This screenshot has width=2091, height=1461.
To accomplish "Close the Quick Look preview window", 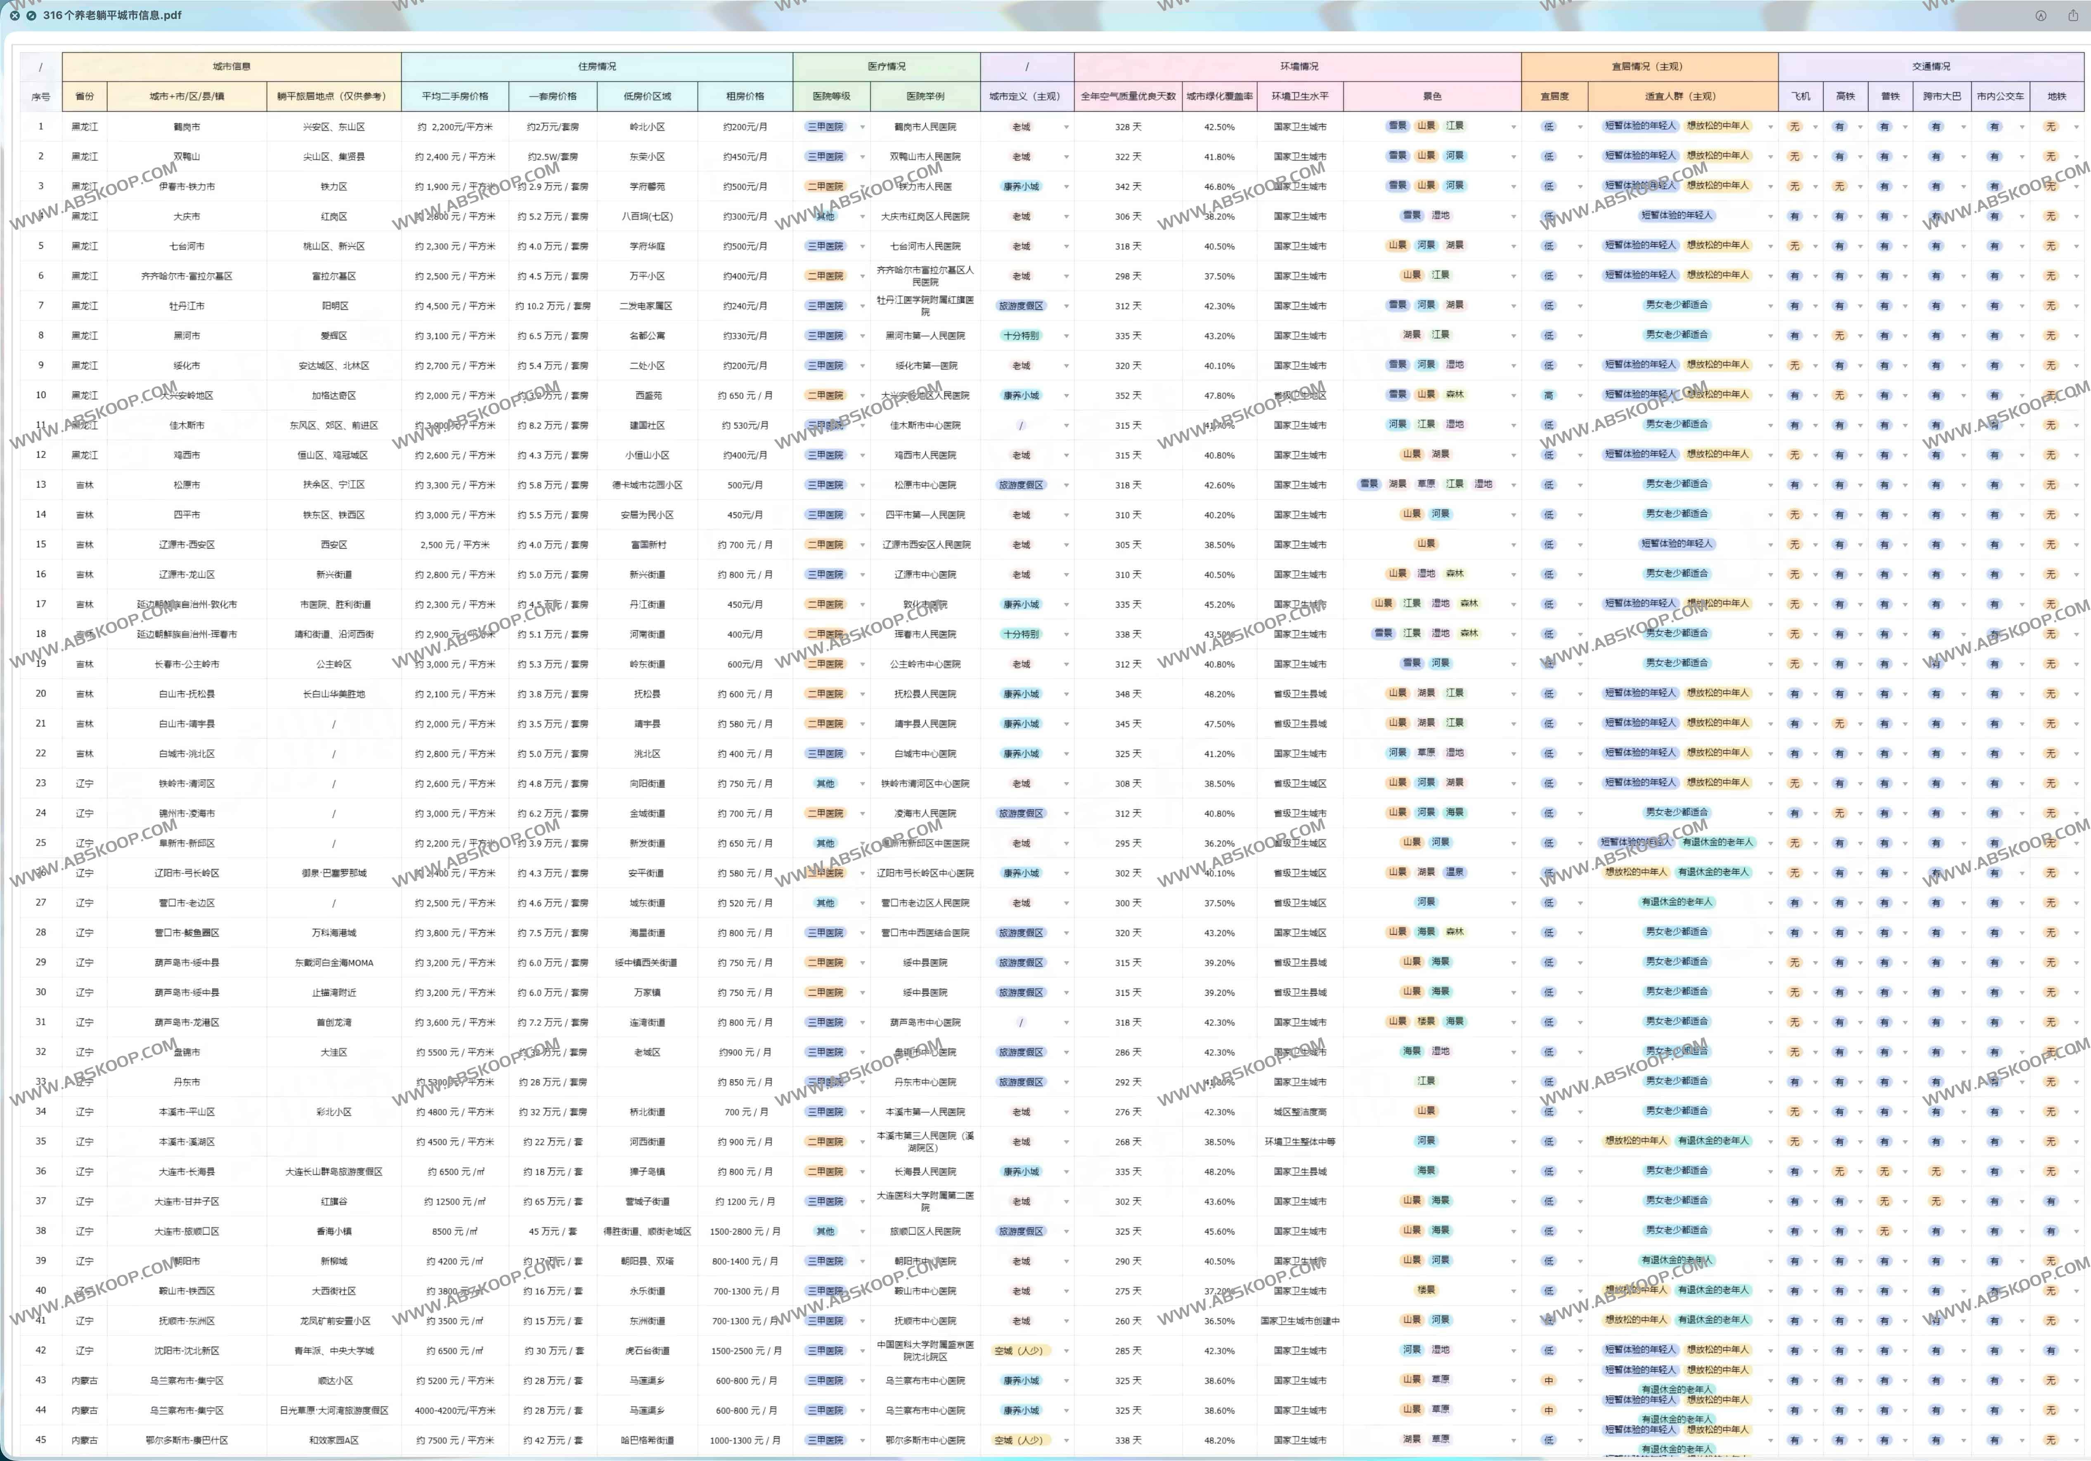I will (14, 16).
